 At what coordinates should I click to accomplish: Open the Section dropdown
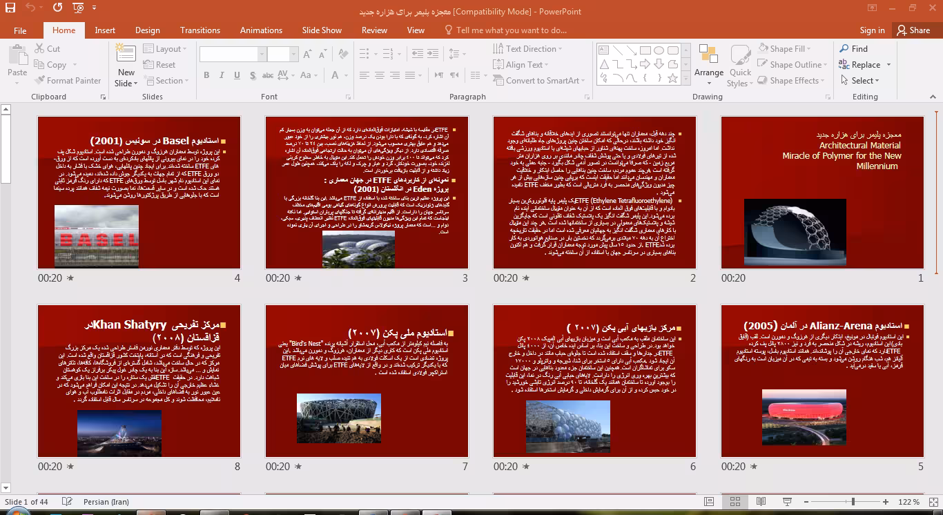click(166, 81)
